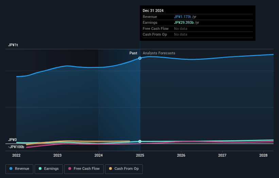
Task: Click the 2025 x-axis label
Action: pyautogui.click(x=140, y=156)
